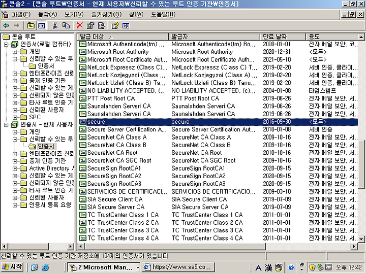Select the SERVICIOS DE CERTIFICACI... row

(218, 191)
